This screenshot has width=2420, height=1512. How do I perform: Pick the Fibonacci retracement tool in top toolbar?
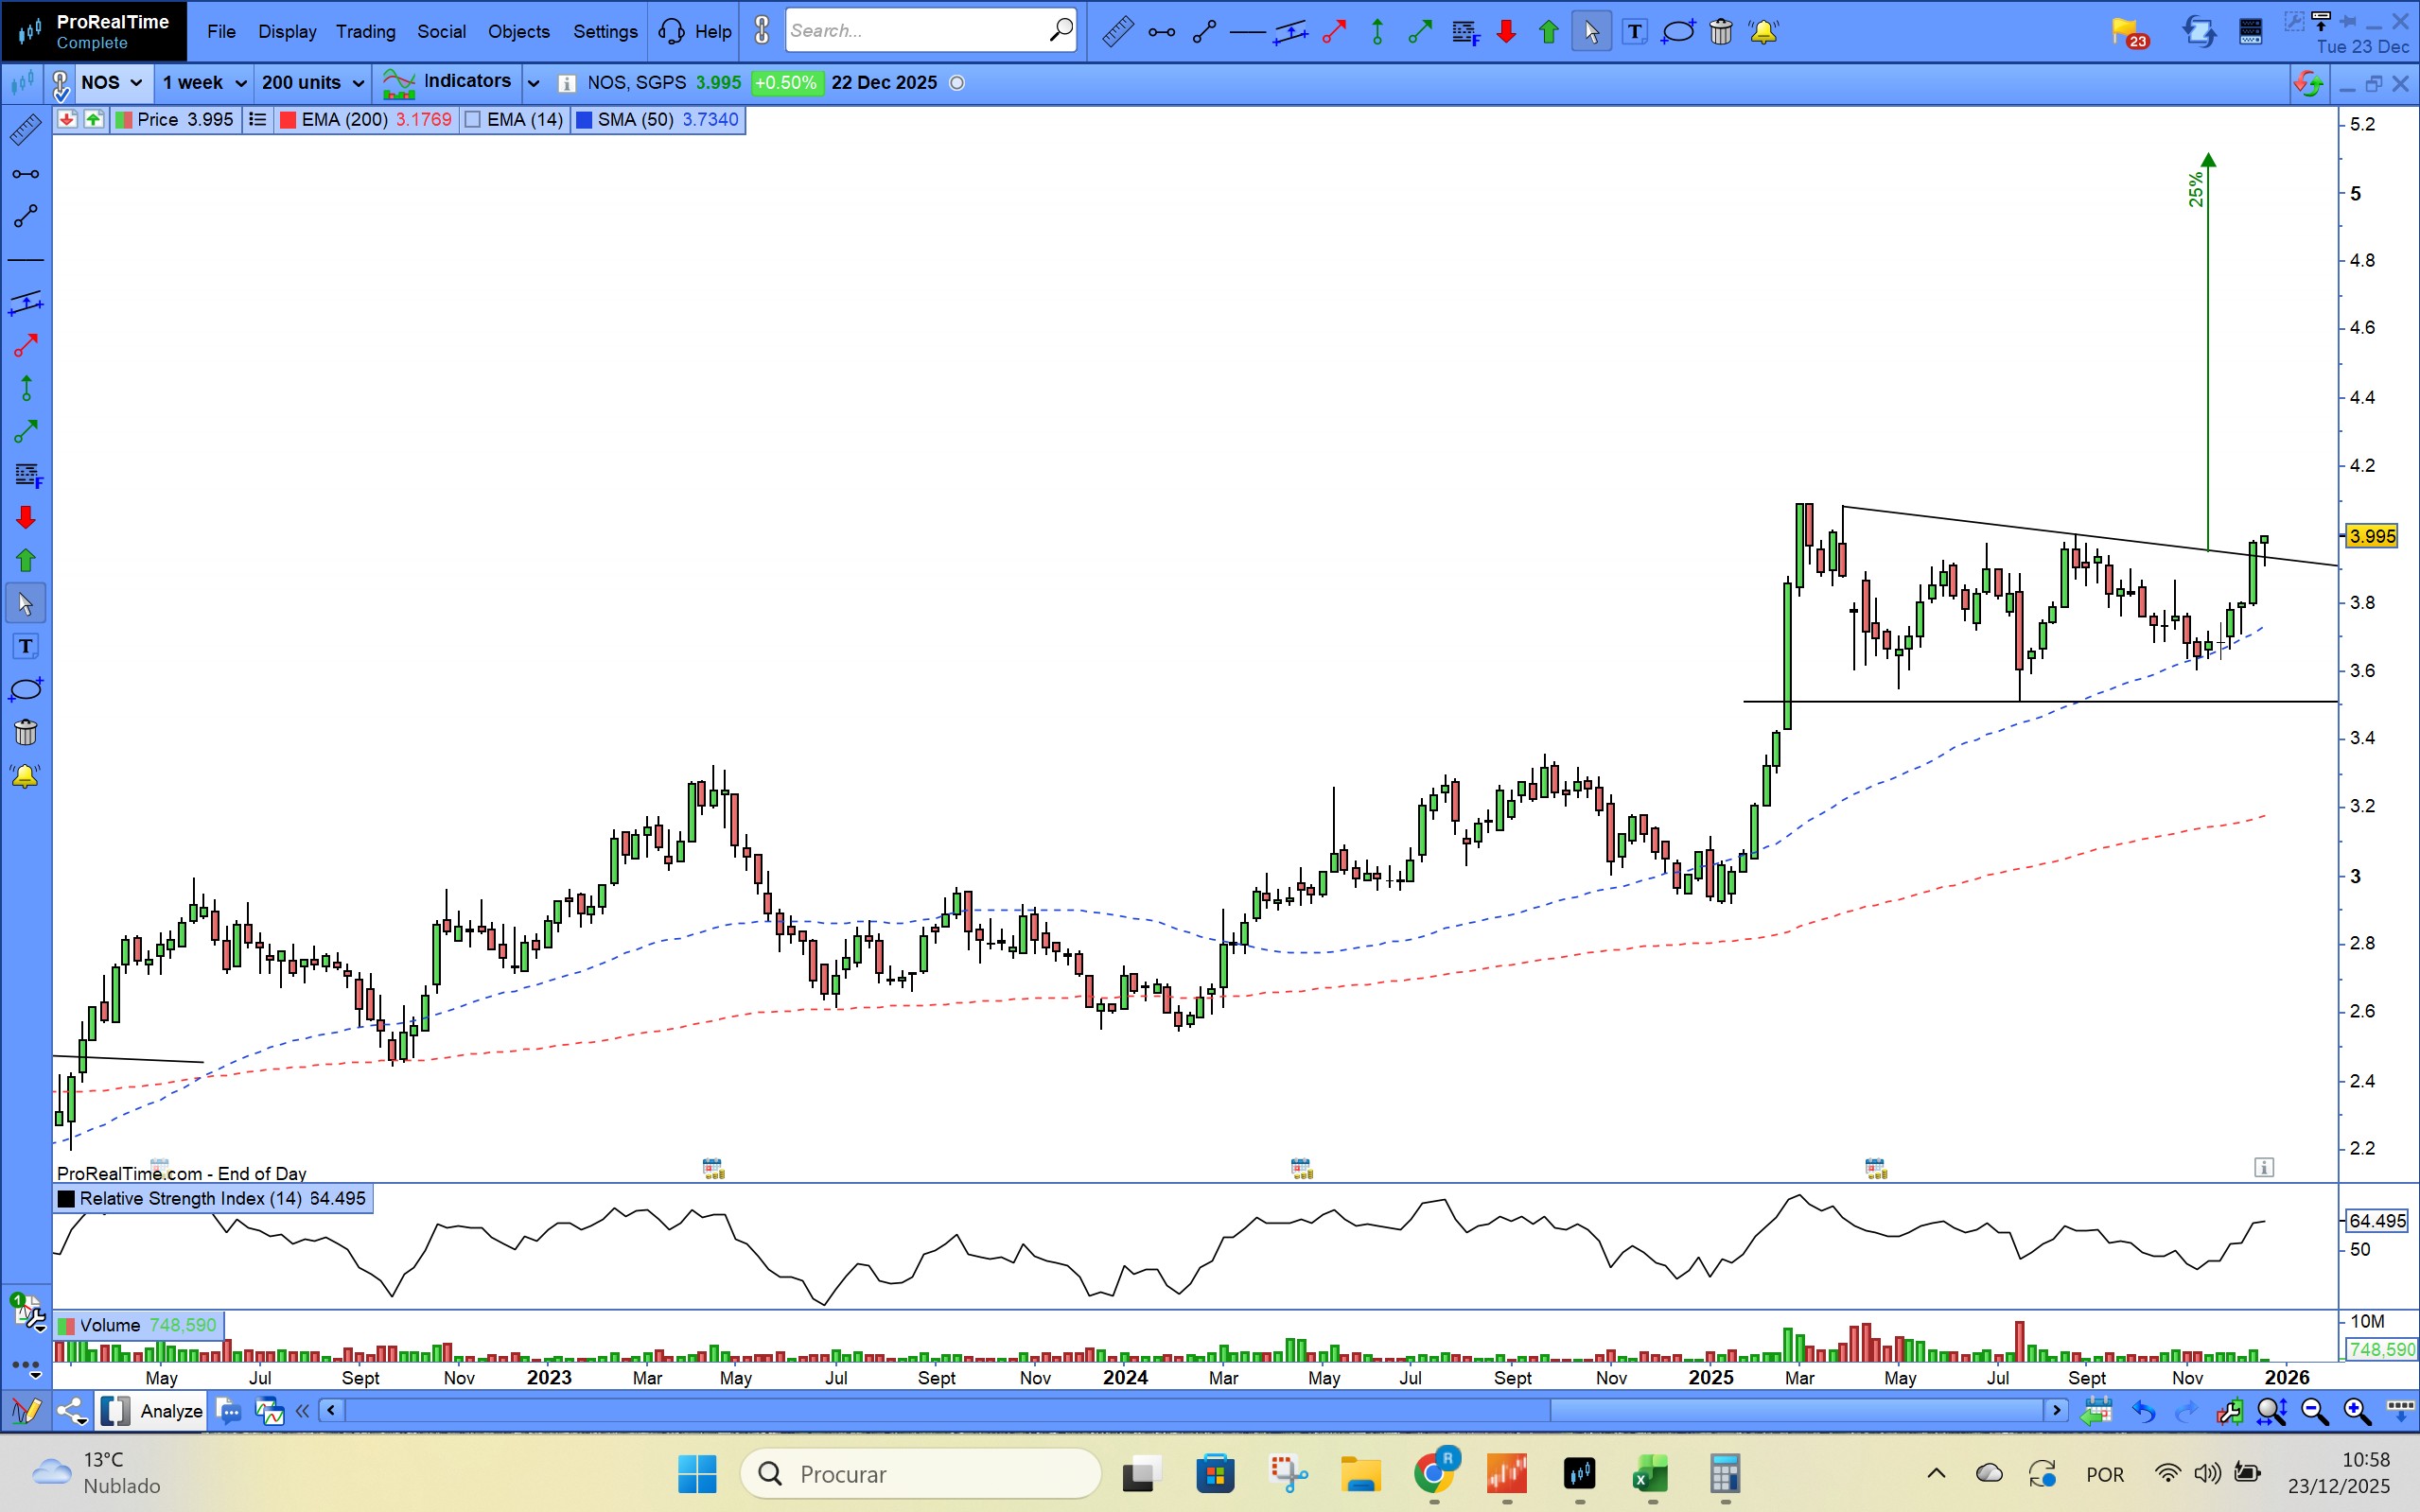[1465, 32]
